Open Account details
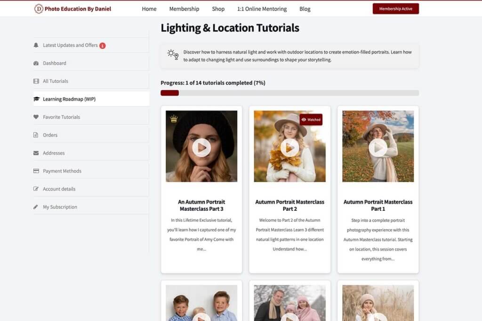Screen dimensions: 482x321 (x=91, y=189)
